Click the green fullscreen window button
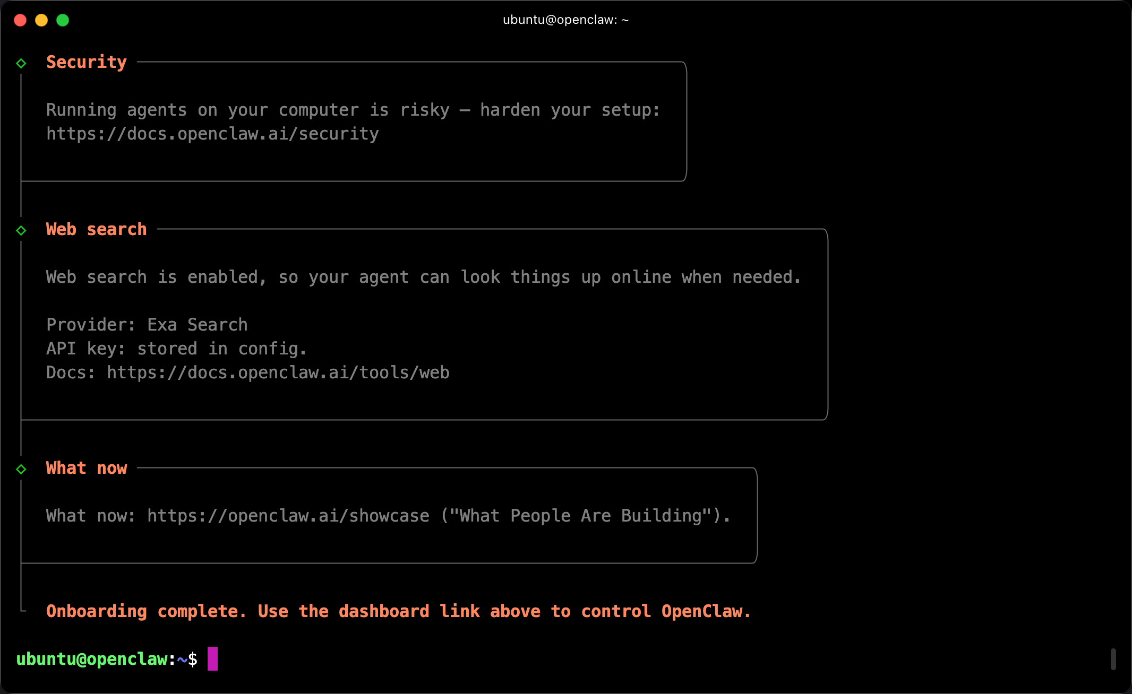The width and height of the screenshot is (1132, 694). point(63,20)
